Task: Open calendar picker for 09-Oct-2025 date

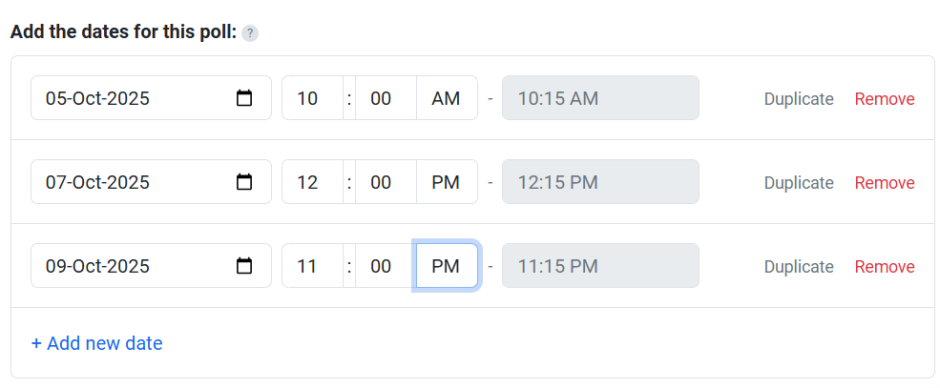Action: 244,266
